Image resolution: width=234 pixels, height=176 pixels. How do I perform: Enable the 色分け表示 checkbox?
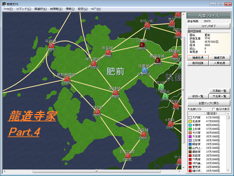point(214,109)
